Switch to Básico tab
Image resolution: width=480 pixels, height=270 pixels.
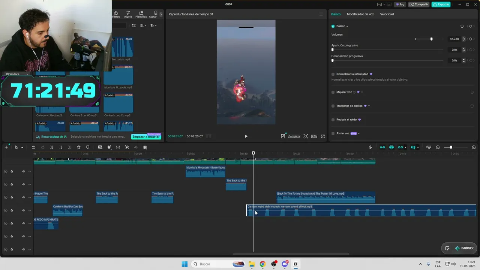(336, 14)
